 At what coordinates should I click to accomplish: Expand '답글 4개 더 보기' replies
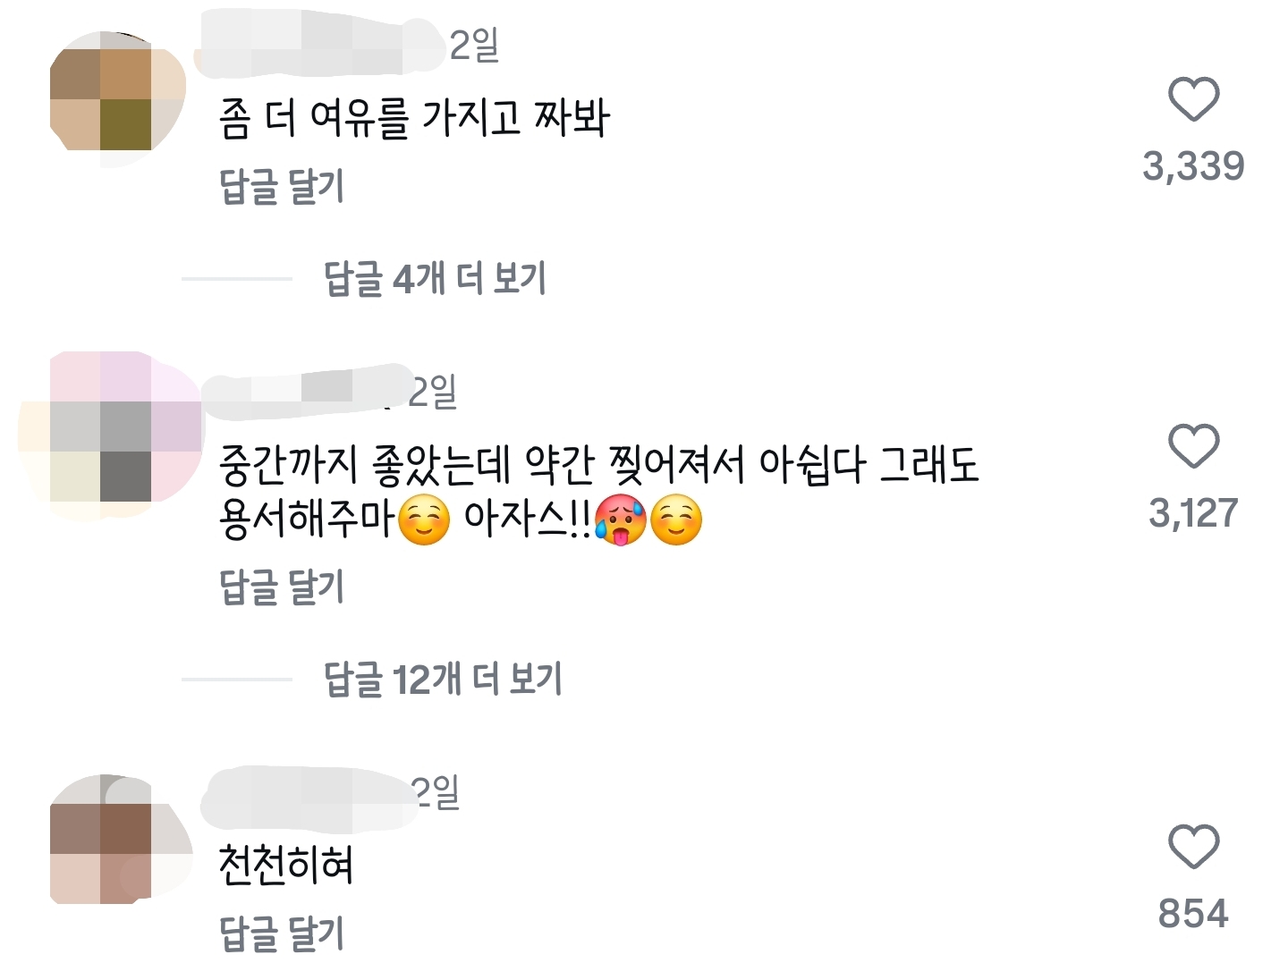[x=435, y=279]
